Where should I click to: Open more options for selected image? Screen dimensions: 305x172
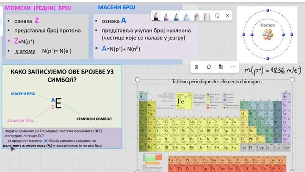pos(233,67)
